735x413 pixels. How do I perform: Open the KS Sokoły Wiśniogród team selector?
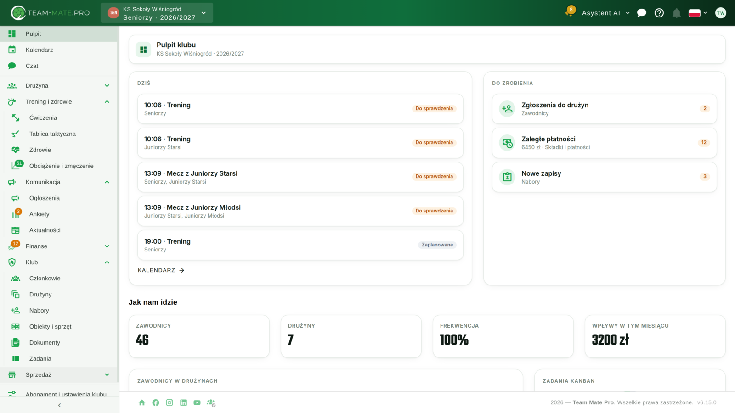(x=157, y=13)
